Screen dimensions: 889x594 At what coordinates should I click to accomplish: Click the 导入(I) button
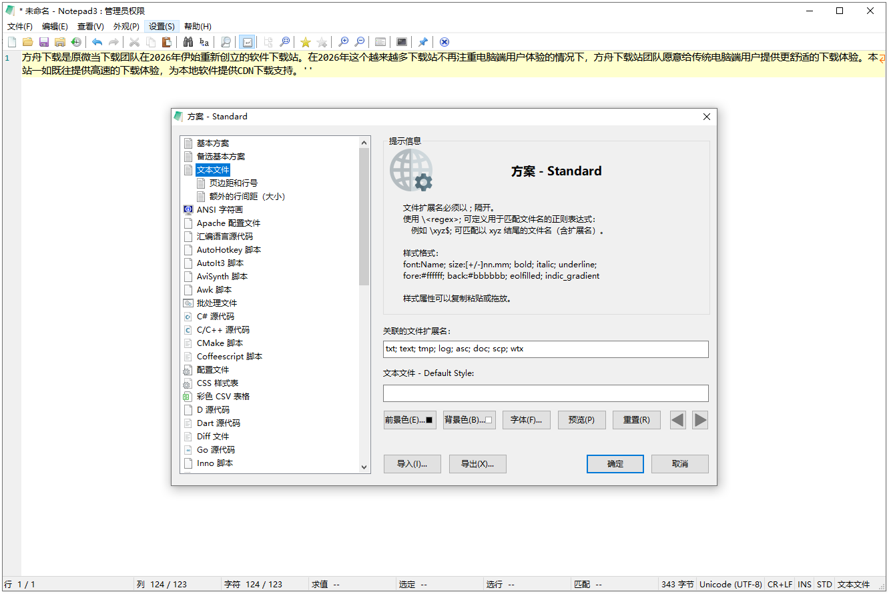[x=412, y=463]
